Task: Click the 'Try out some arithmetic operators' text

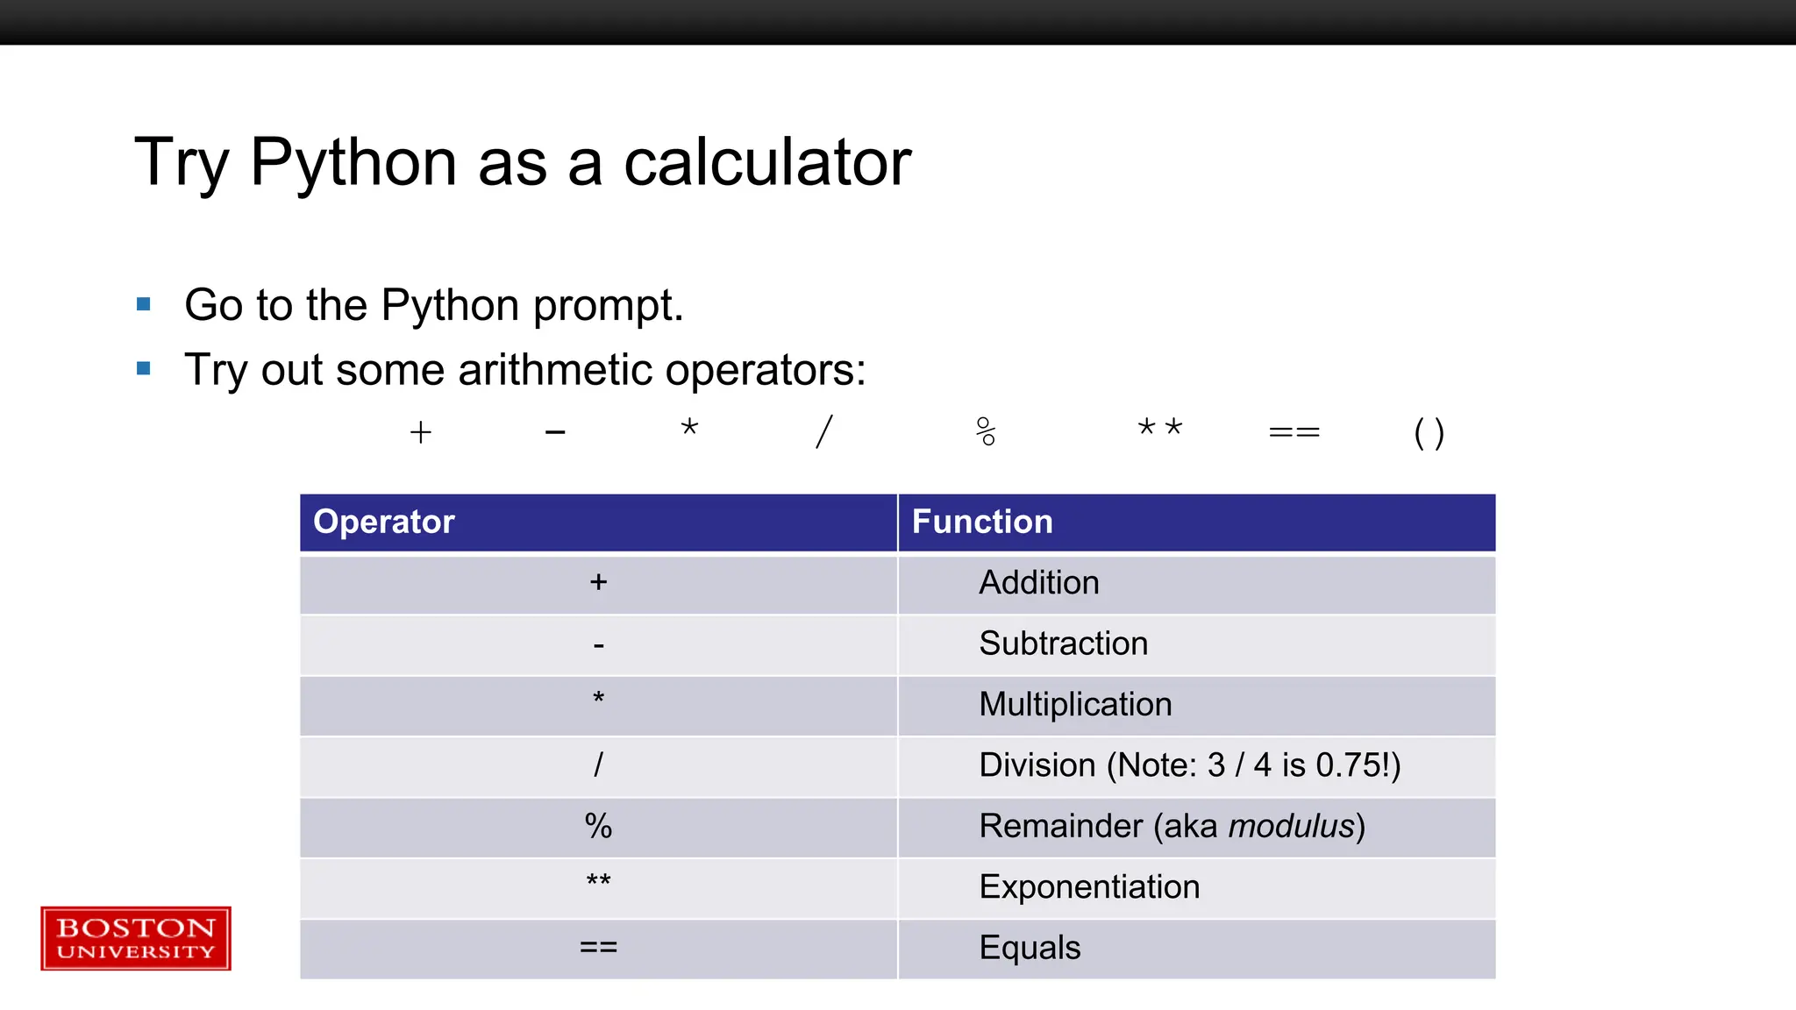Action: (524, 369)
